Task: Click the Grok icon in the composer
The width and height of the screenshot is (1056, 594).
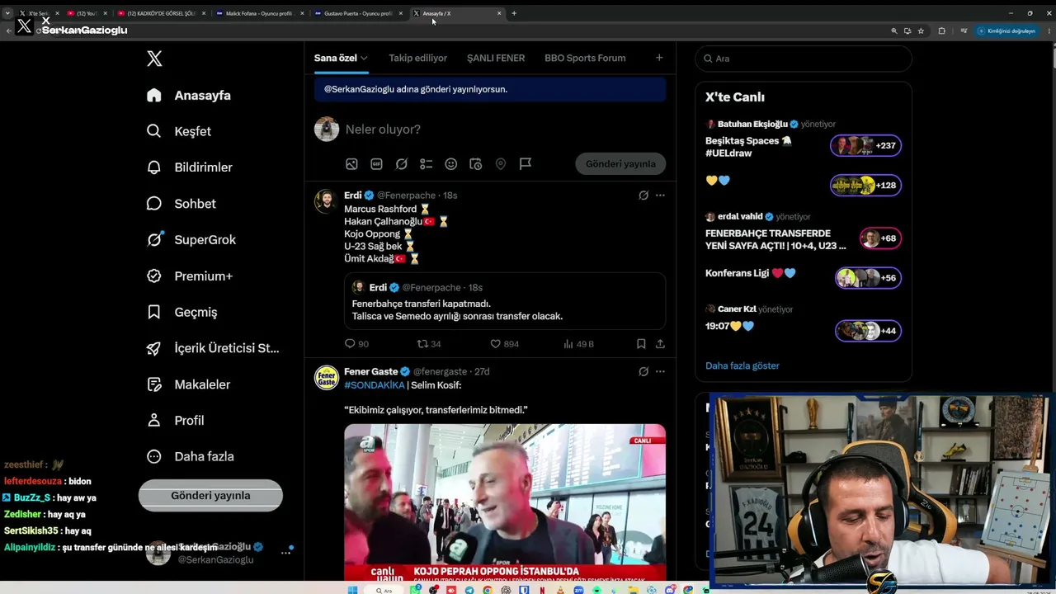Action: pyautogui.click(x=401, y=164)
